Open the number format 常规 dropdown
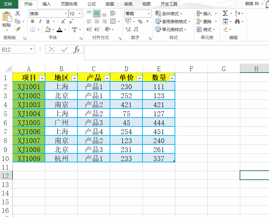This screenshot has height=217, width=269. click(149, 14)
